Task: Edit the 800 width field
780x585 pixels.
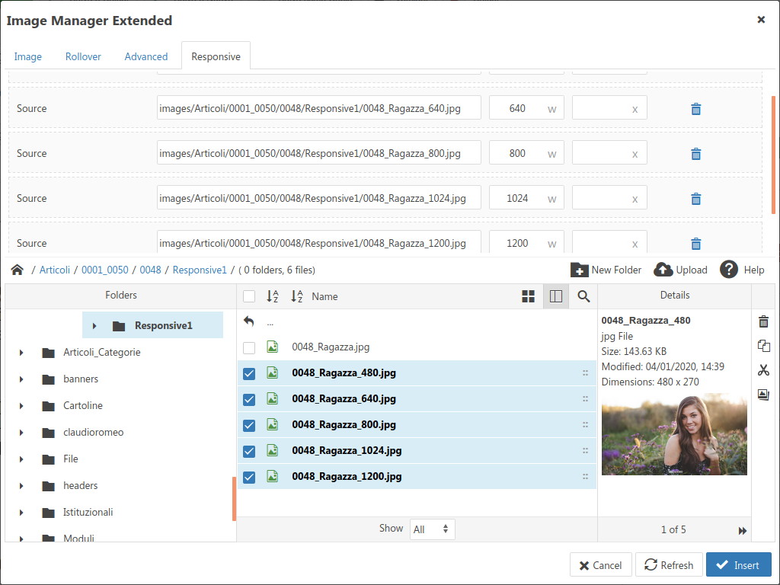Action: [526, 153]
